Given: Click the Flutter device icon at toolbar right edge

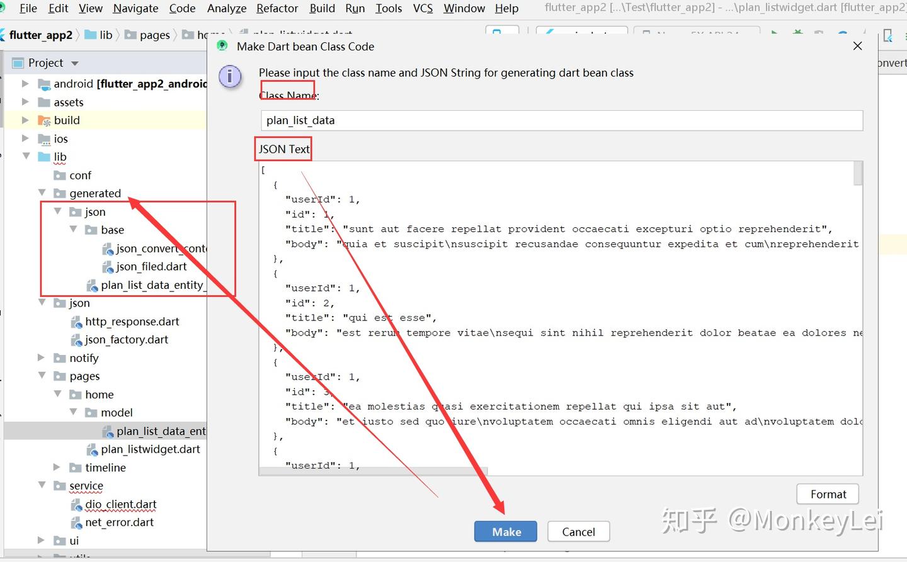Looking at the screenshot, I should [x=888, y=35].
